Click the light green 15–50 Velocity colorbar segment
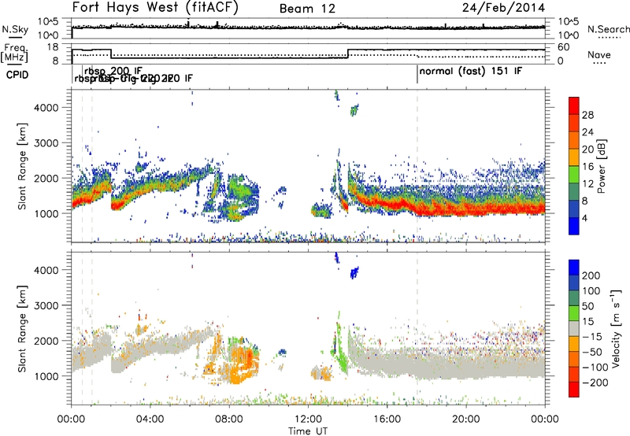Viewport: 630px width, 436px height. 574,313
